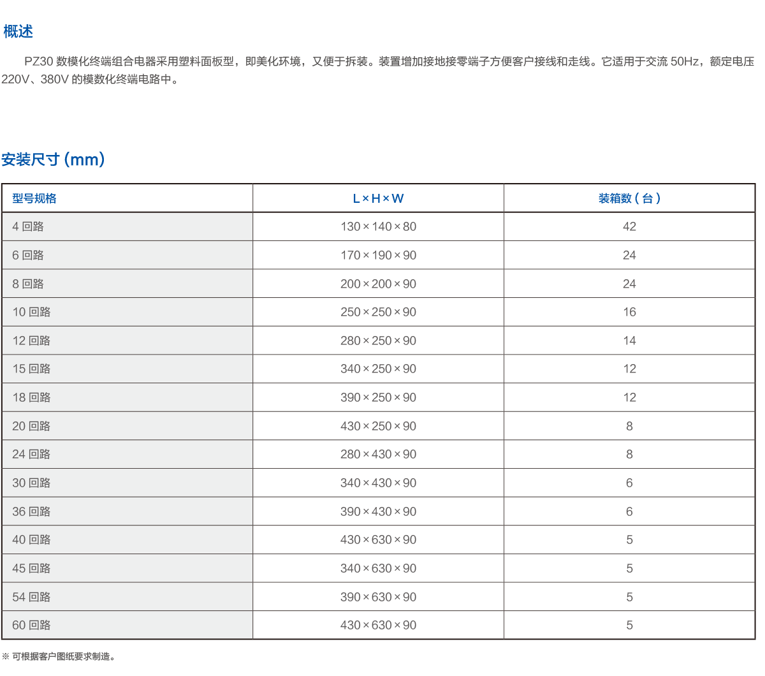Select the 200×200×90 dimension cell
Image resolution: width=765 pixels, height=676 pixels.
tap(378, 284)
